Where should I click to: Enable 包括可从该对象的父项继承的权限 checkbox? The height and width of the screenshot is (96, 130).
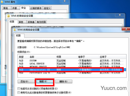coord(19,88)
